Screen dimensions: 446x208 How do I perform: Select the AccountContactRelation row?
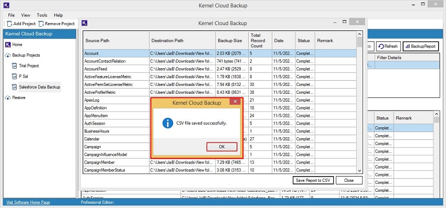220,61
